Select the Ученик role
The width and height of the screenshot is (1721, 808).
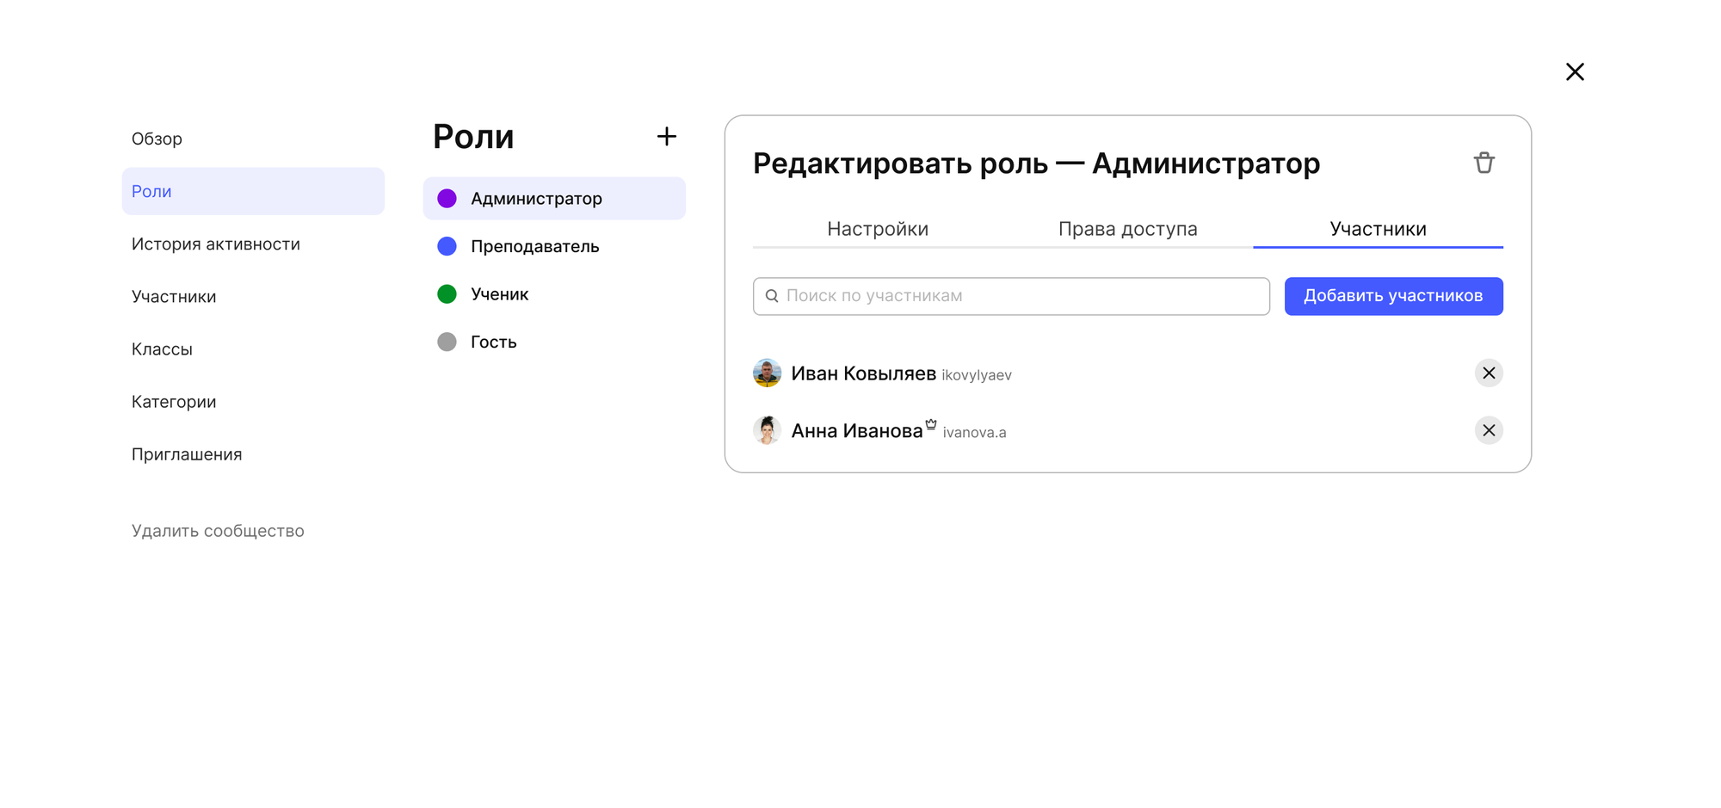(554, 294)
